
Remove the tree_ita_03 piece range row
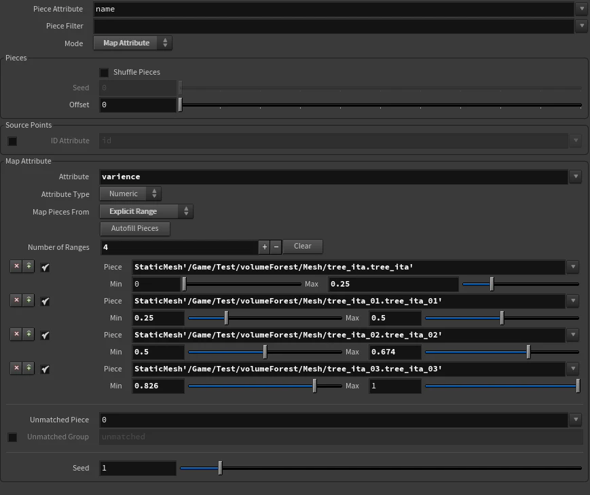16,368
